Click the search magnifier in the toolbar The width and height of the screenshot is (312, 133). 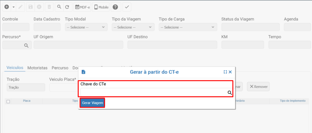click(59, 7)
